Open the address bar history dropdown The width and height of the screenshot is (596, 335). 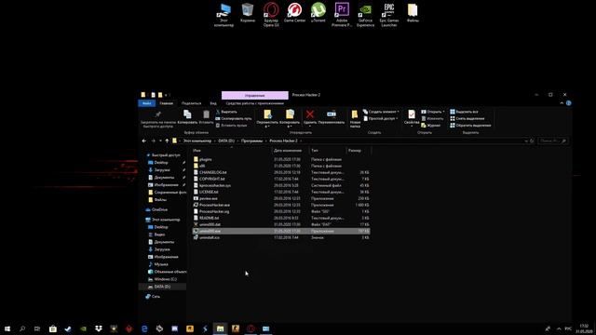pyautogui.click(x=526, y=141)
